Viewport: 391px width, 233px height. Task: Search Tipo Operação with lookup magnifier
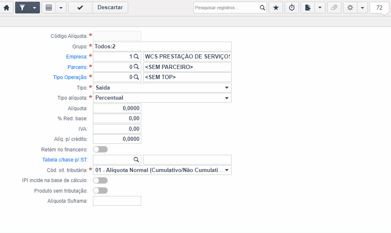pyautogui.click(x=136, y=77)
